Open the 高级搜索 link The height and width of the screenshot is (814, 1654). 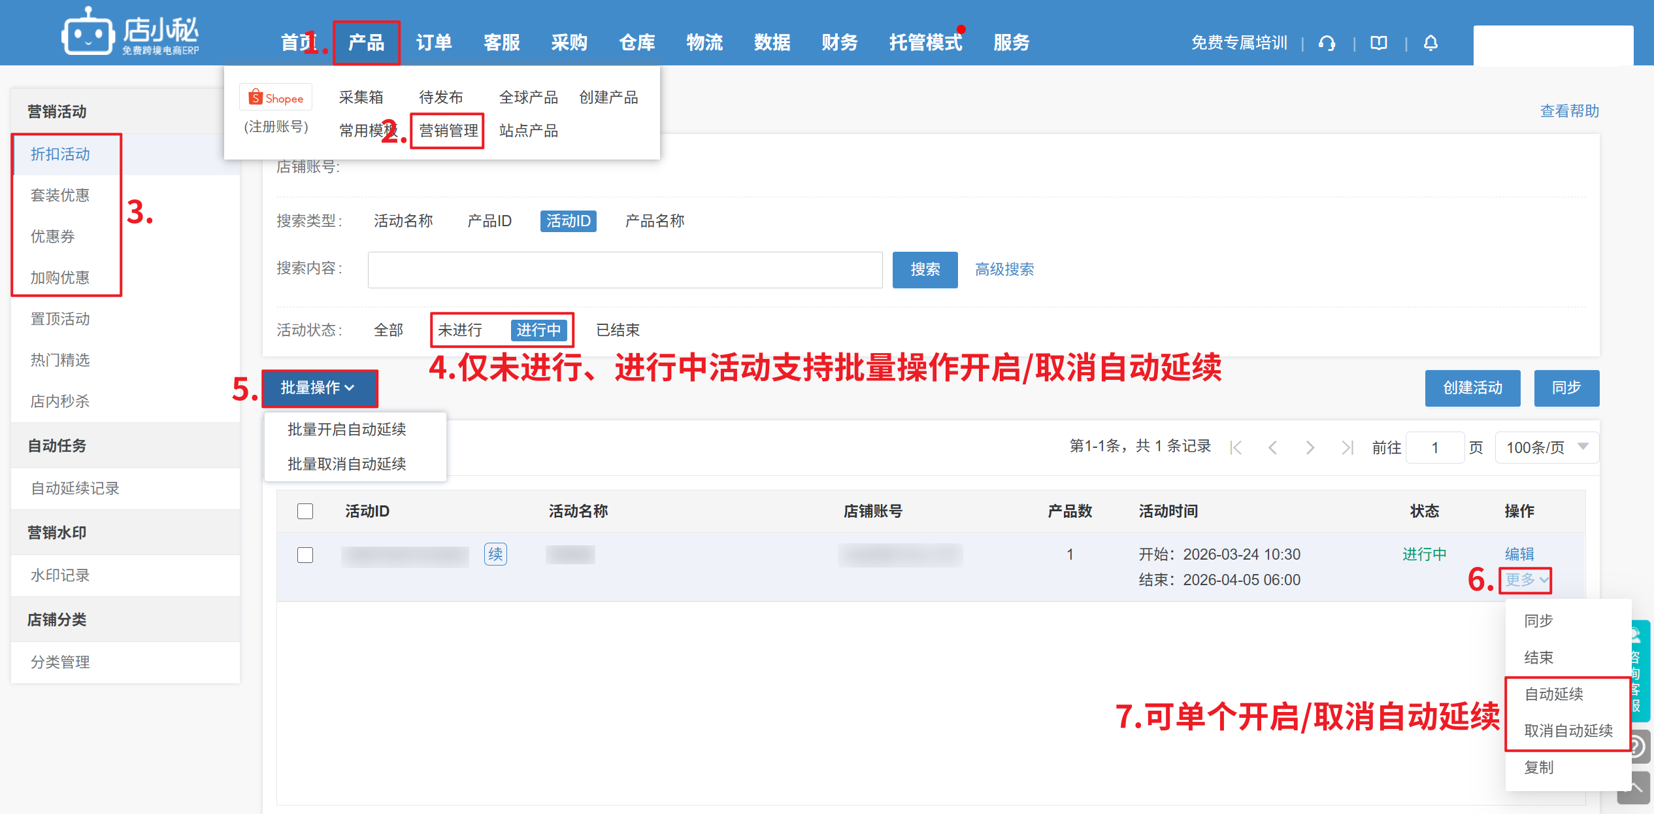1004,269
